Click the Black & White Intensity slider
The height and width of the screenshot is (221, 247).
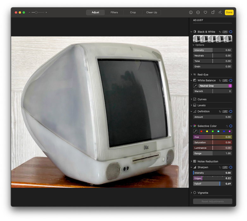(213, 50)
